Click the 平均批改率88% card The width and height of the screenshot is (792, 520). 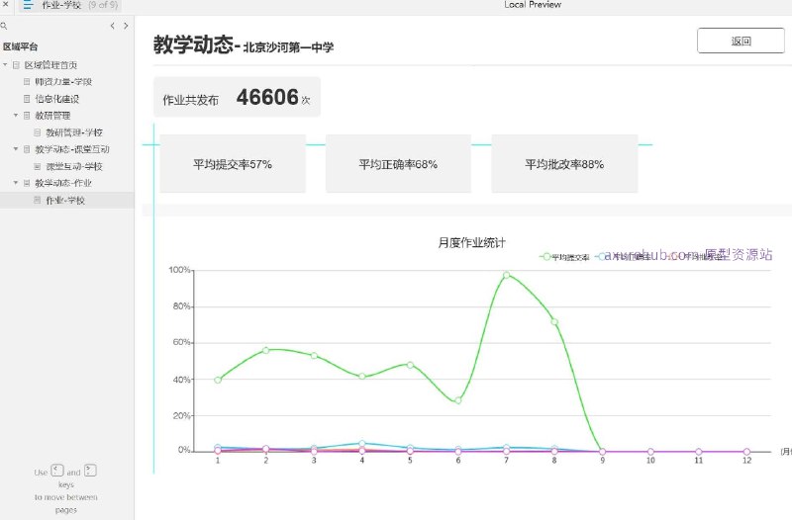[x=564, y=164]
